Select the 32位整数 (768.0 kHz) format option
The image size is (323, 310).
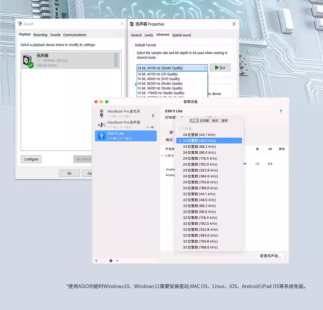click(x=200, y=247)
